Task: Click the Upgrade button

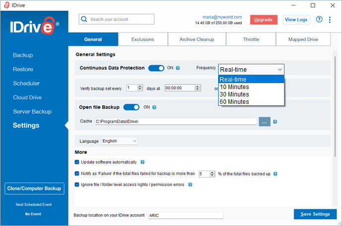Action: [264, 20]
